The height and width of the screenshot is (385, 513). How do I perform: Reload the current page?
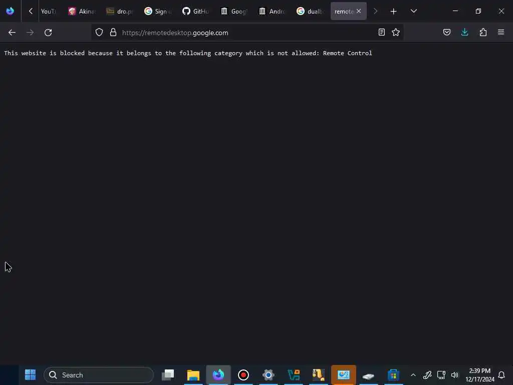point(48,33)
